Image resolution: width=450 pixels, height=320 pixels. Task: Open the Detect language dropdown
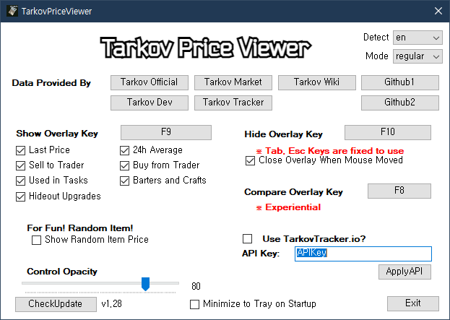click(417, 38)
